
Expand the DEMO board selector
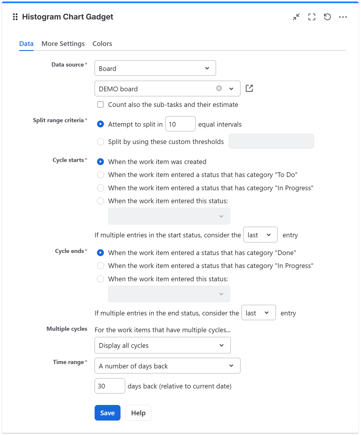coord(231,89)
